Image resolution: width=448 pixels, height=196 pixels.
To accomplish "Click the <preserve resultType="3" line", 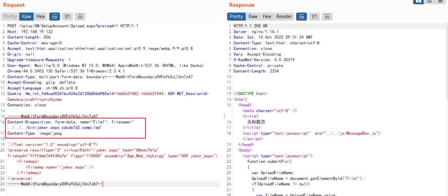I will click(83, 150).
